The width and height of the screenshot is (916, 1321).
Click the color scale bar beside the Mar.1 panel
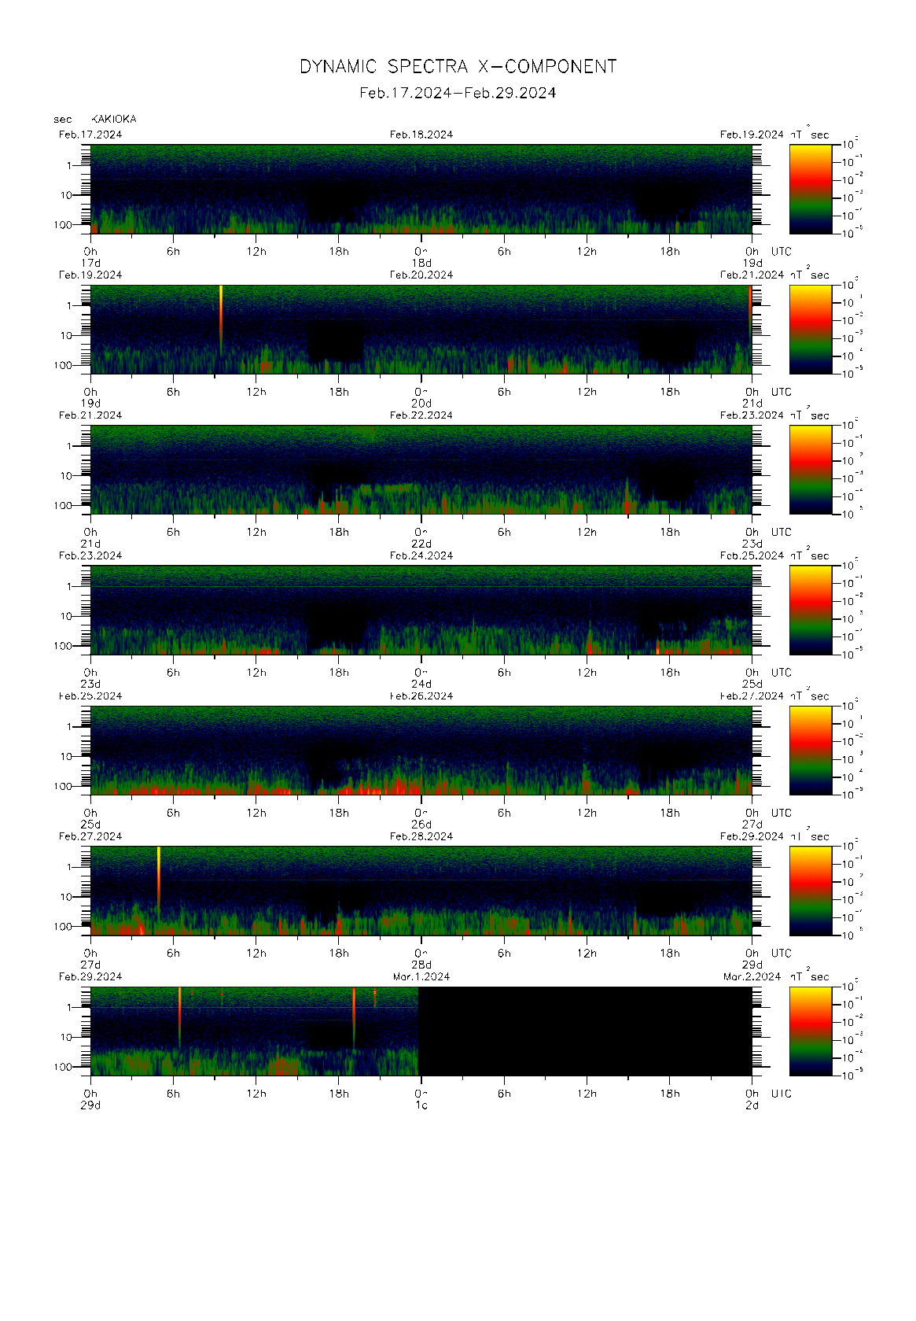[x=811, y=1031]
